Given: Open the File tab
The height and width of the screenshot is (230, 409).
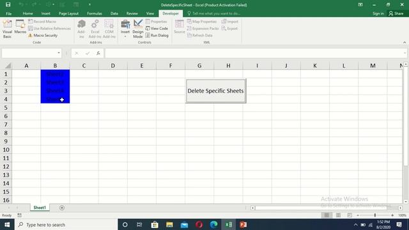Looking at the screenshot, I should coord(8,13).
